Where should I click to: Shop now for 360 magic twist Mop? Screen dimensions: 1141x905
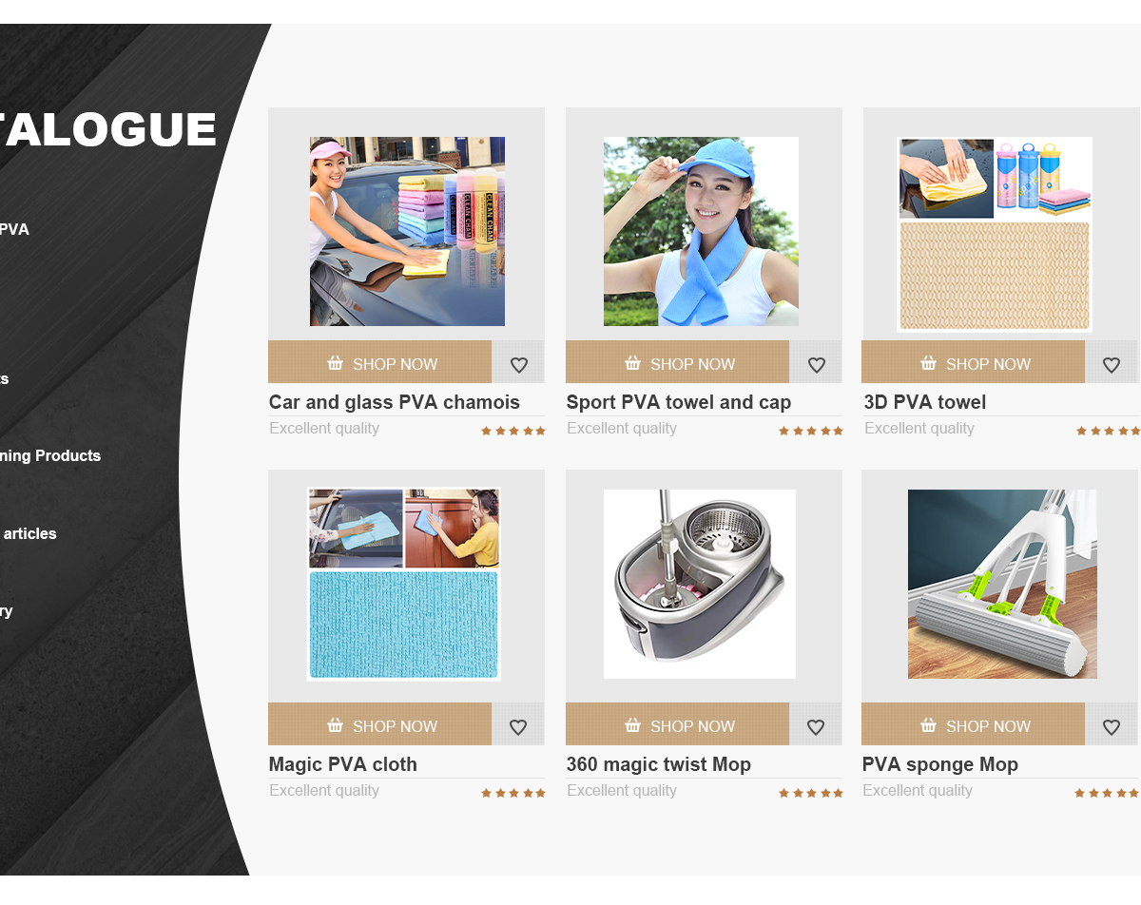(677, 724)
